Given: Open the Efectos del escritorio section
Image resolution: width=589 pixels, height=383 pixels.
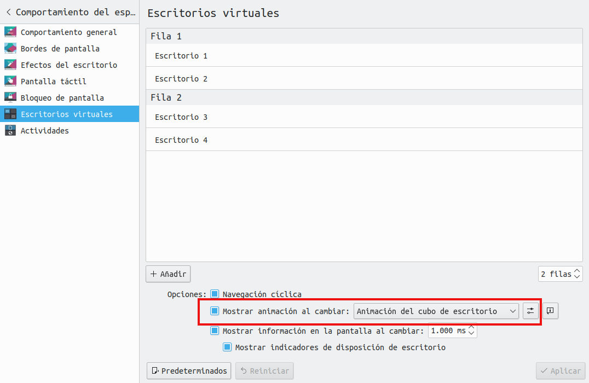Looking at the screenshot, I should click(x=70, y=65).
